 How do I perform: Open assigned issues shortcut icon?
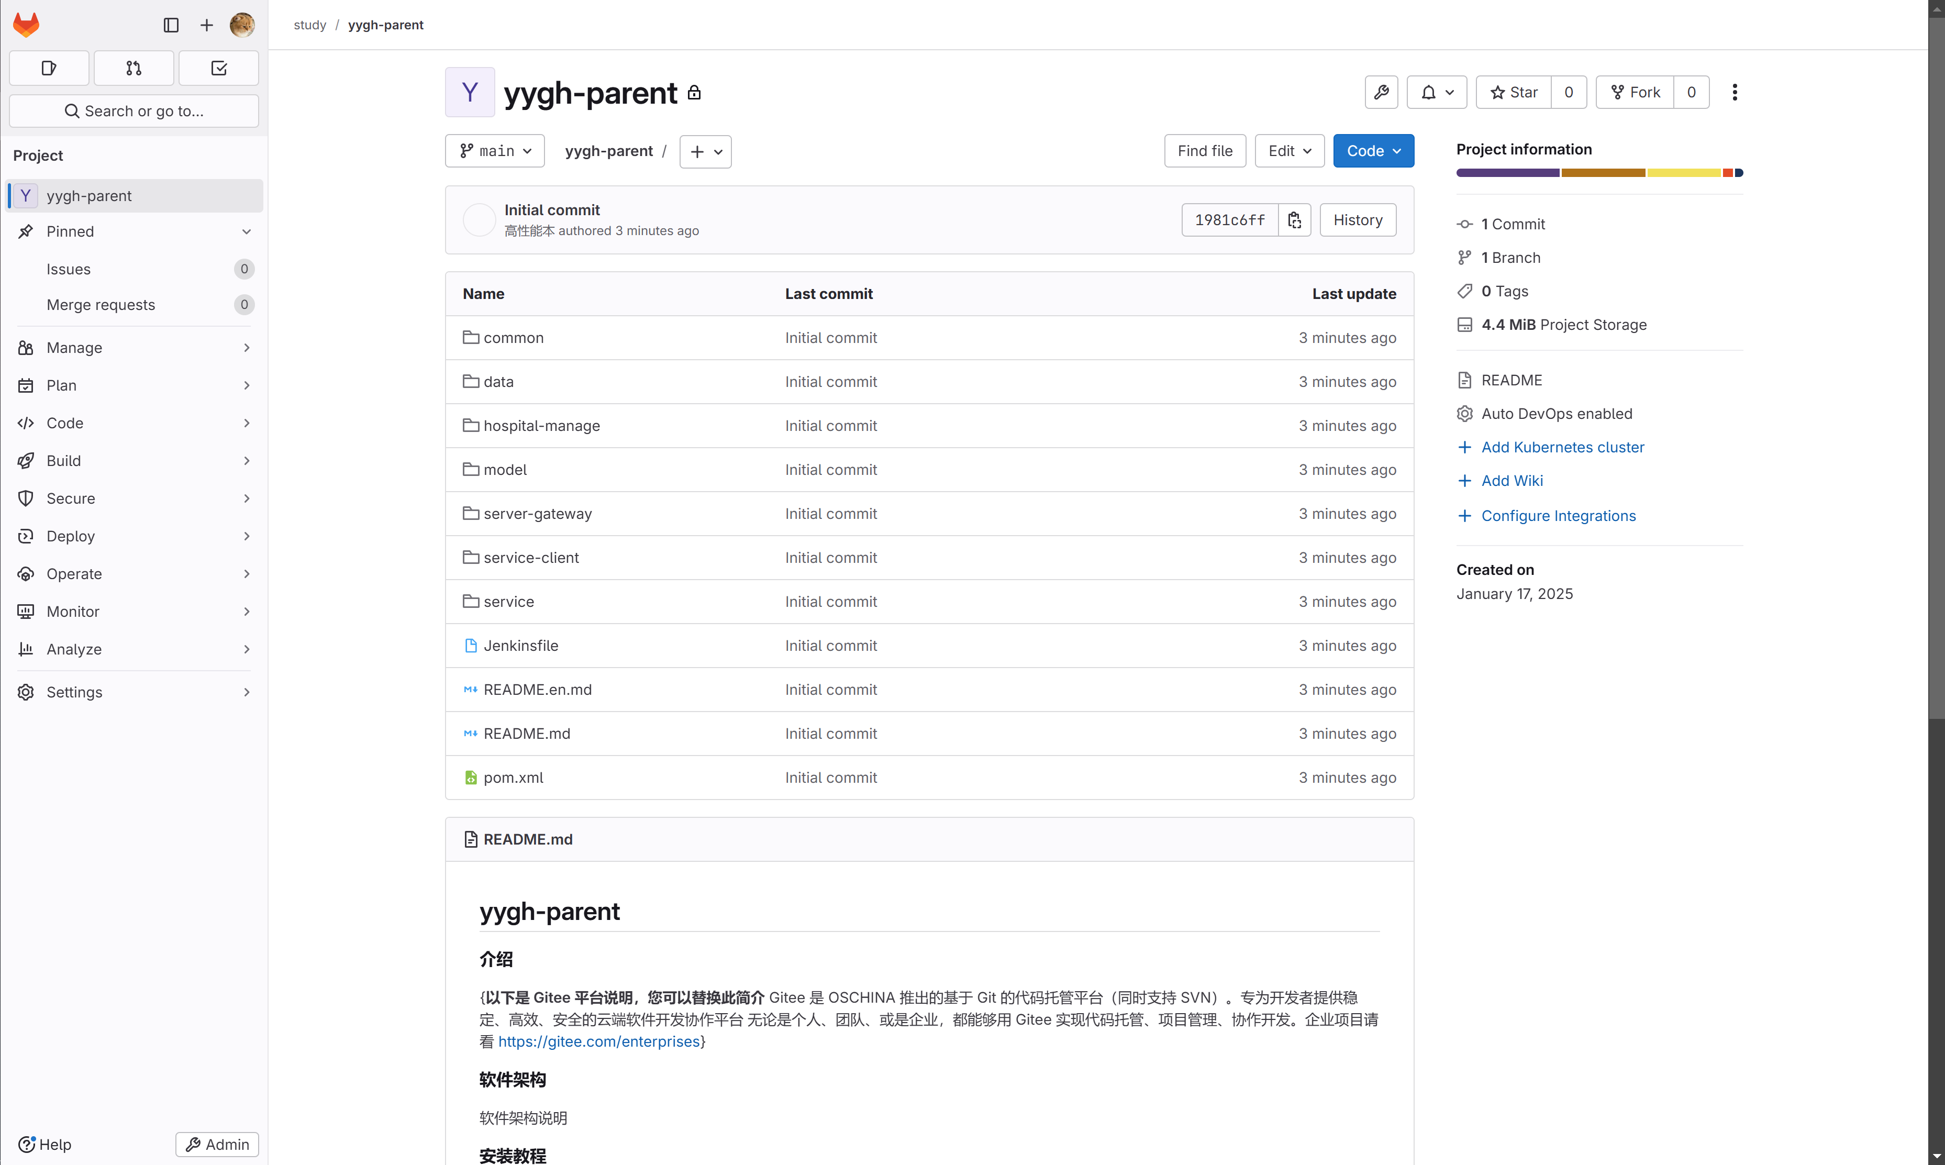pyautogui.click(x=49, y=68)
